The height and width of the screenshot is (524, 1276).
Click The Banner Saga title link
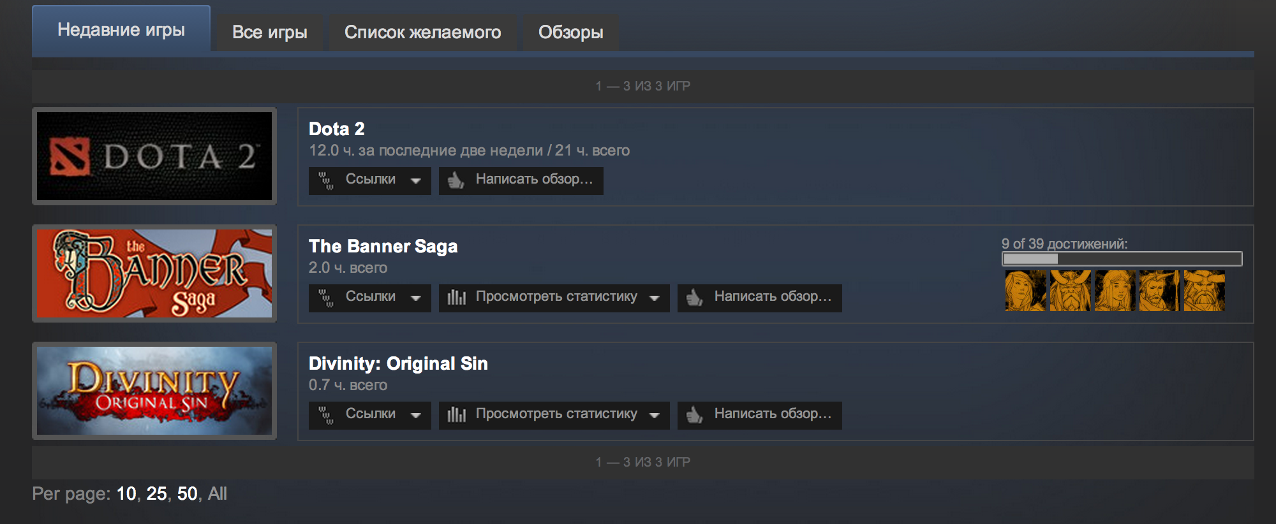click(x=383, y=246)
